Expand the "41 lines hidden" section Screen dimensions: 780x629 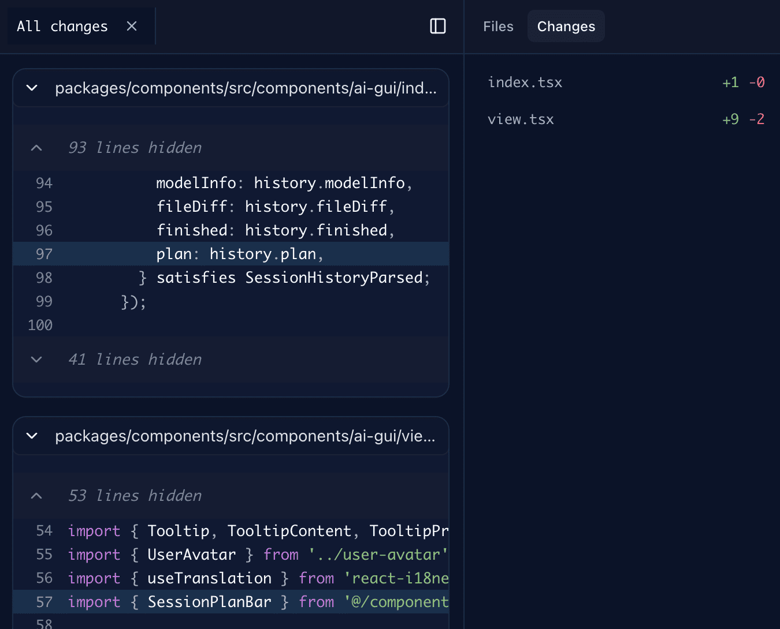point(134,359)
